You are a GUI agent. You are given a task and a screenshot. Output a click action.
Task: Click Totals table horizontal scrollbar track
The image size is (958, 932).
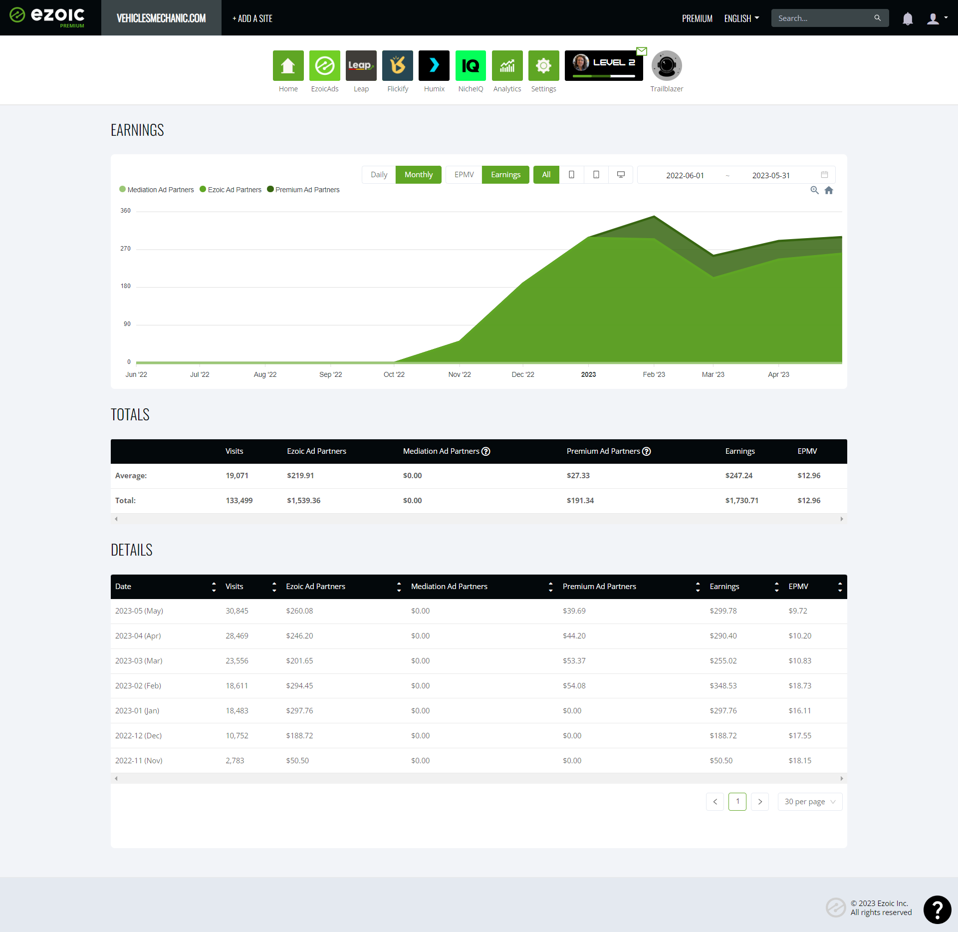point(479,519)
